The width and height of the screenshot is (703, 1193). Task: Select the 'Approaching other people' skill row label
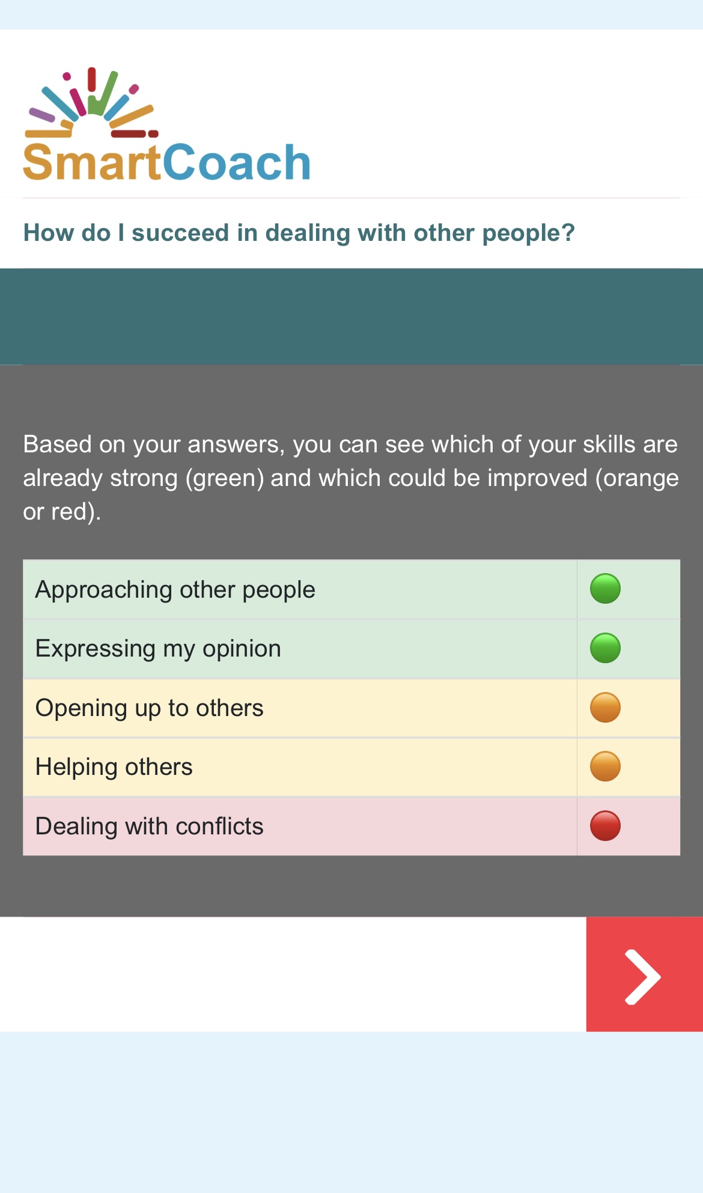(175, 590)
